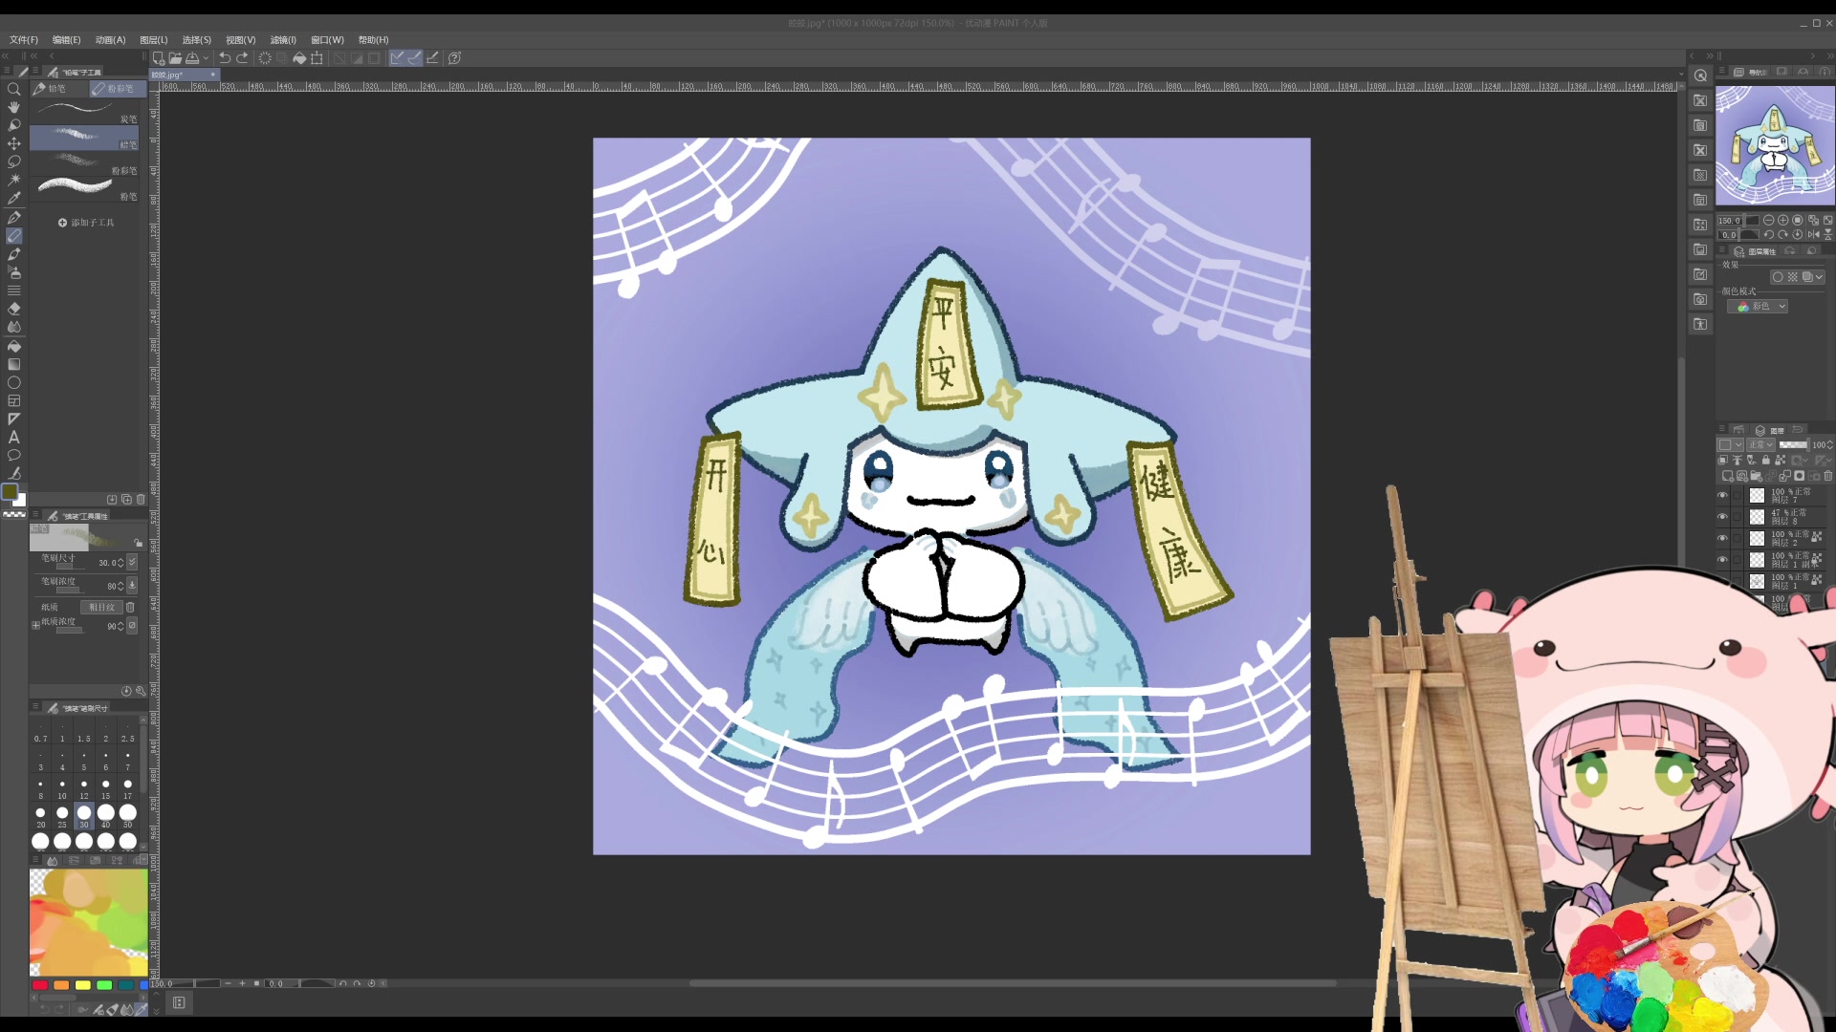Click the Save toolbar icon

[192, 58]
